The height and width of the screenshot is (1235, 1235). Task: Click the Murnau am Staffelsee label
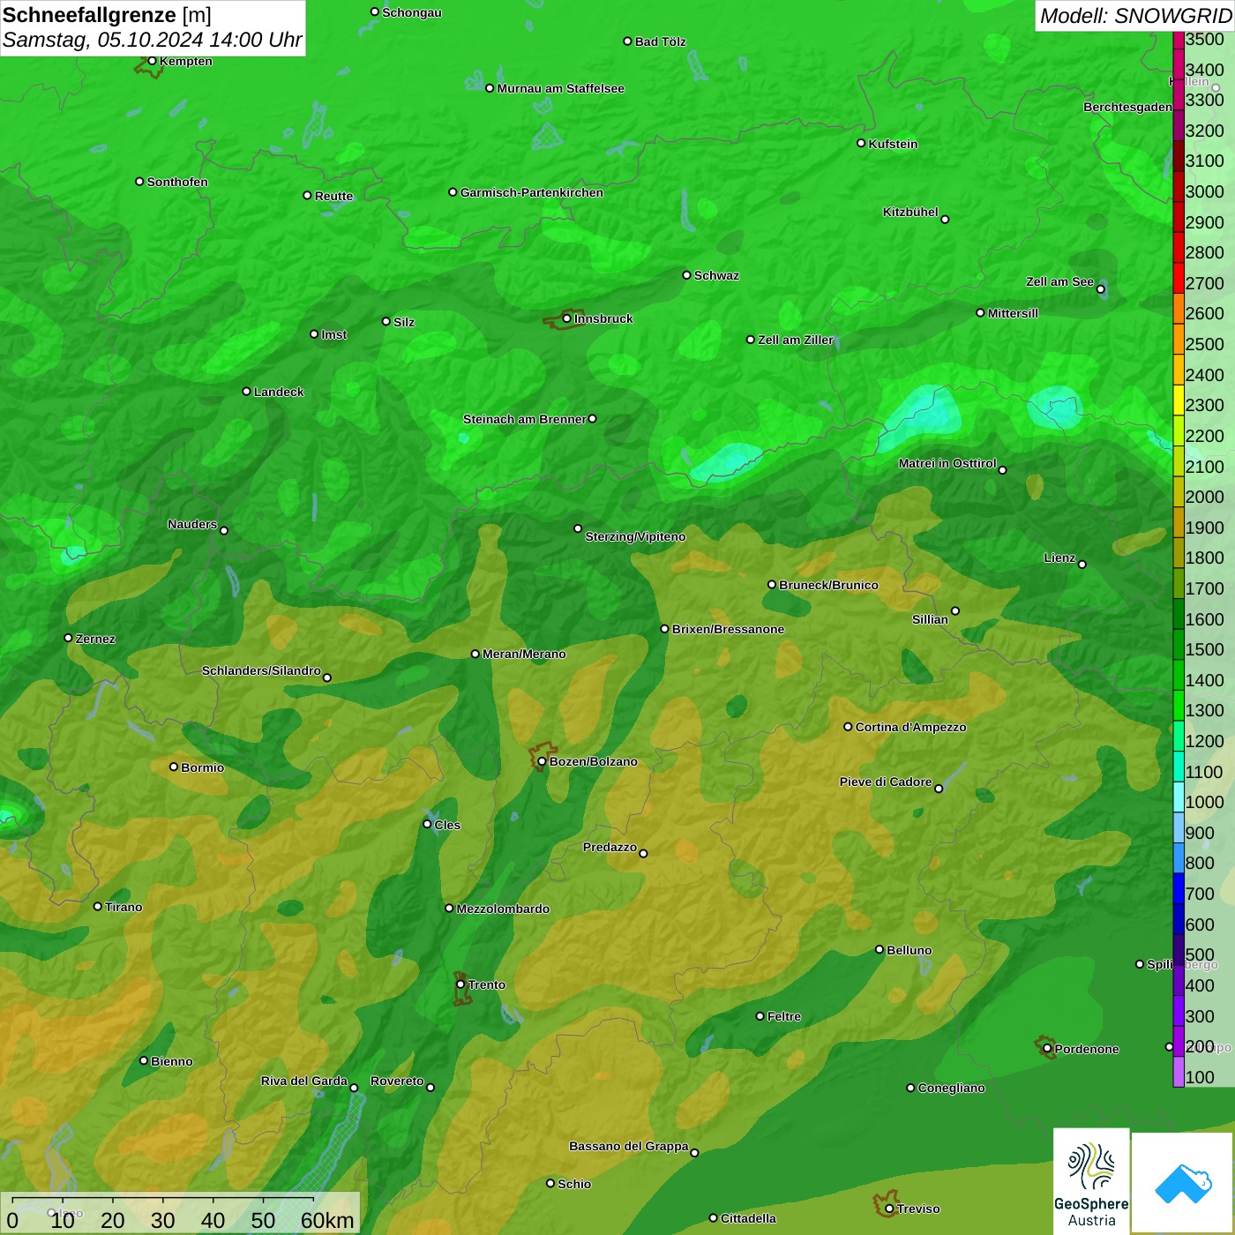pos(561,88)
